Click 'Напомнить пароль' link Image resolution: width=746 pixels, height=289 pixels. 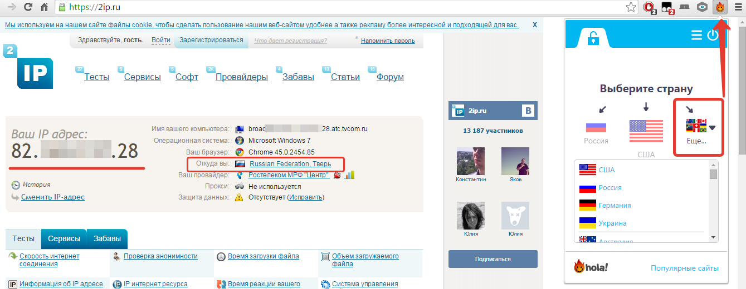click(388, 41)
